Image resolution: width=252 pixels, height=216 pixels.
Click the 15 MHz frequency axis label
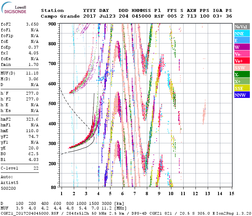(x=232, y=194)
